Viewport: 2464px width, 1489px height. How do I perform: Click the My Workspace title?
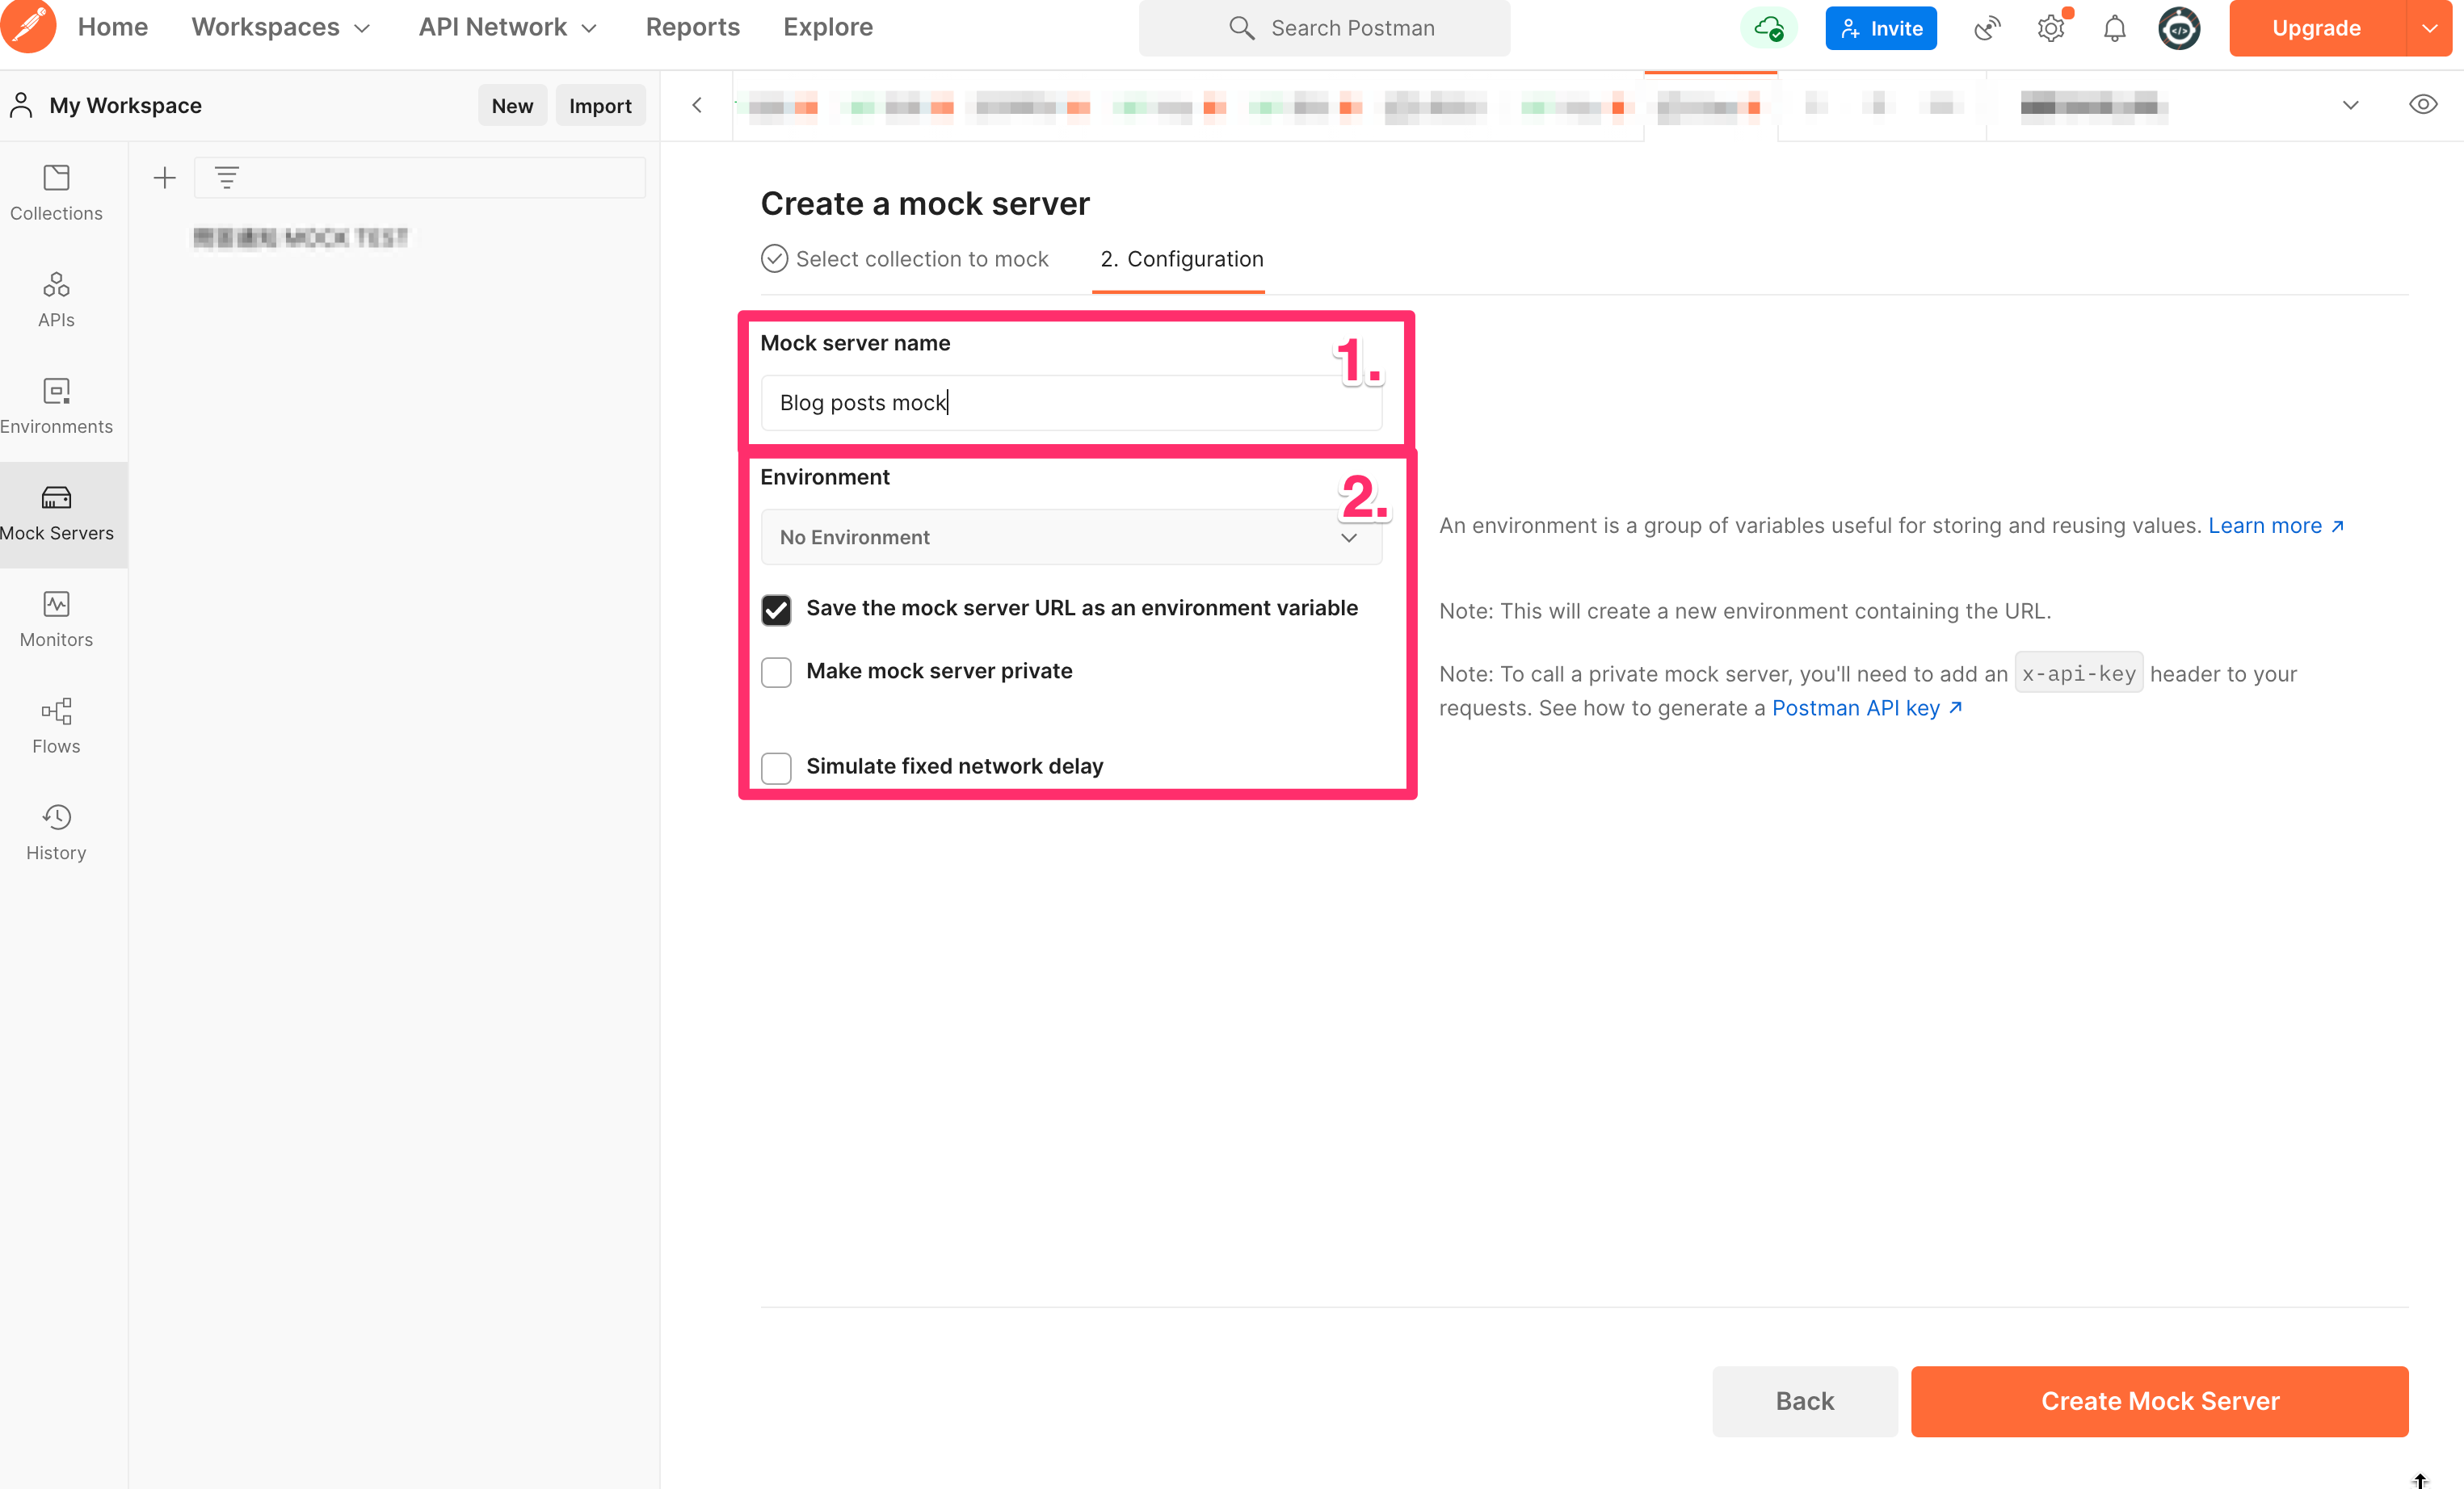(x=126, y=105)
